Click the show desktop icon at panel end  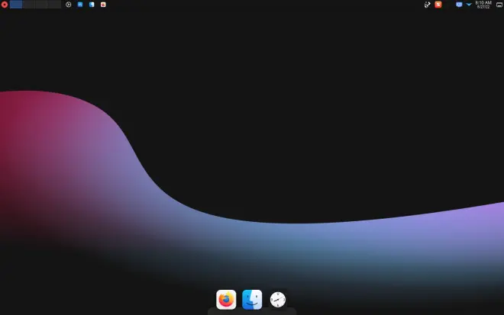(499, 5)
